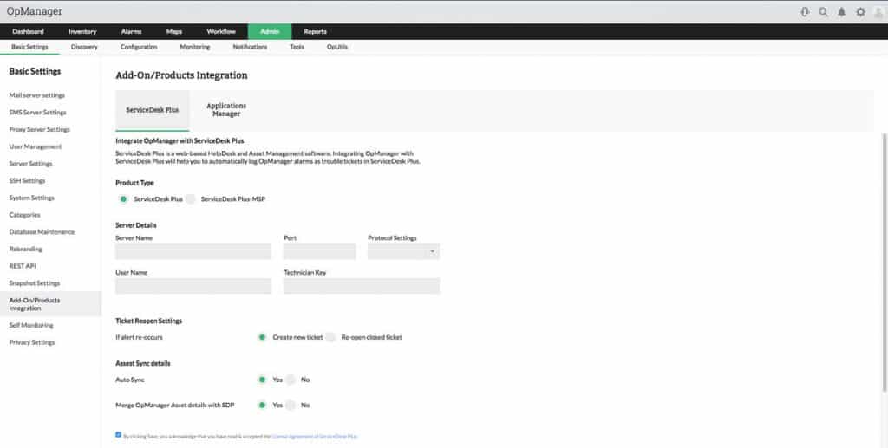Open the Reports main menu tab
This screenshot has height=448, width=888.
315,31
